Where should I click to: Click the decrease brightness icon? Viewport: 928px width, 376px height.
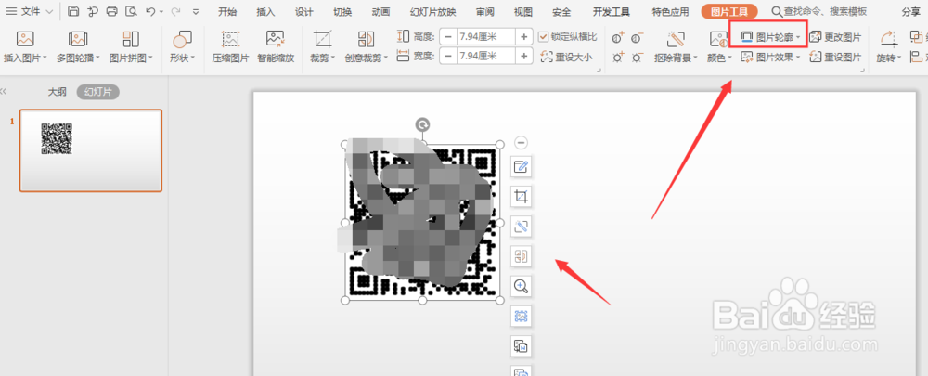pyautogui.click(x=637, y=58)
